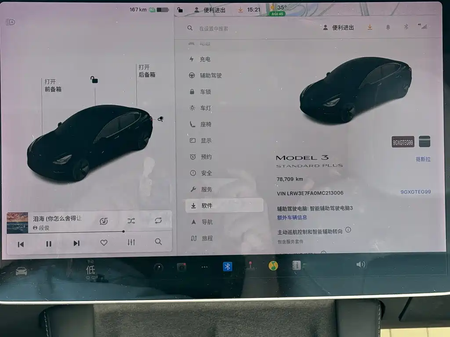Tap the cellular signal strength icon
450x337 pixels.
(x=423, y=26)
